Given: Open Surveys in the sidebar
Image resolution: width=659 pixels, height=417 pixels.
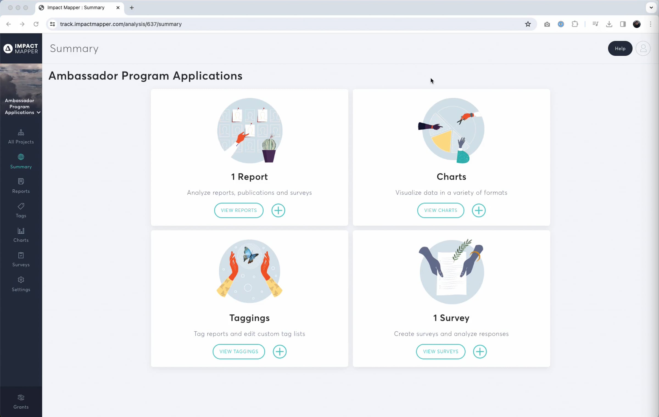Looking at the screenshot, I should pos(21,259).
